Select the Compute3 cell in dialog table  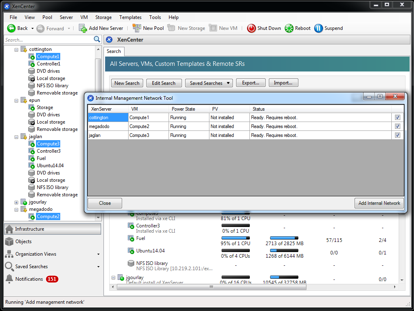[148, 135]
